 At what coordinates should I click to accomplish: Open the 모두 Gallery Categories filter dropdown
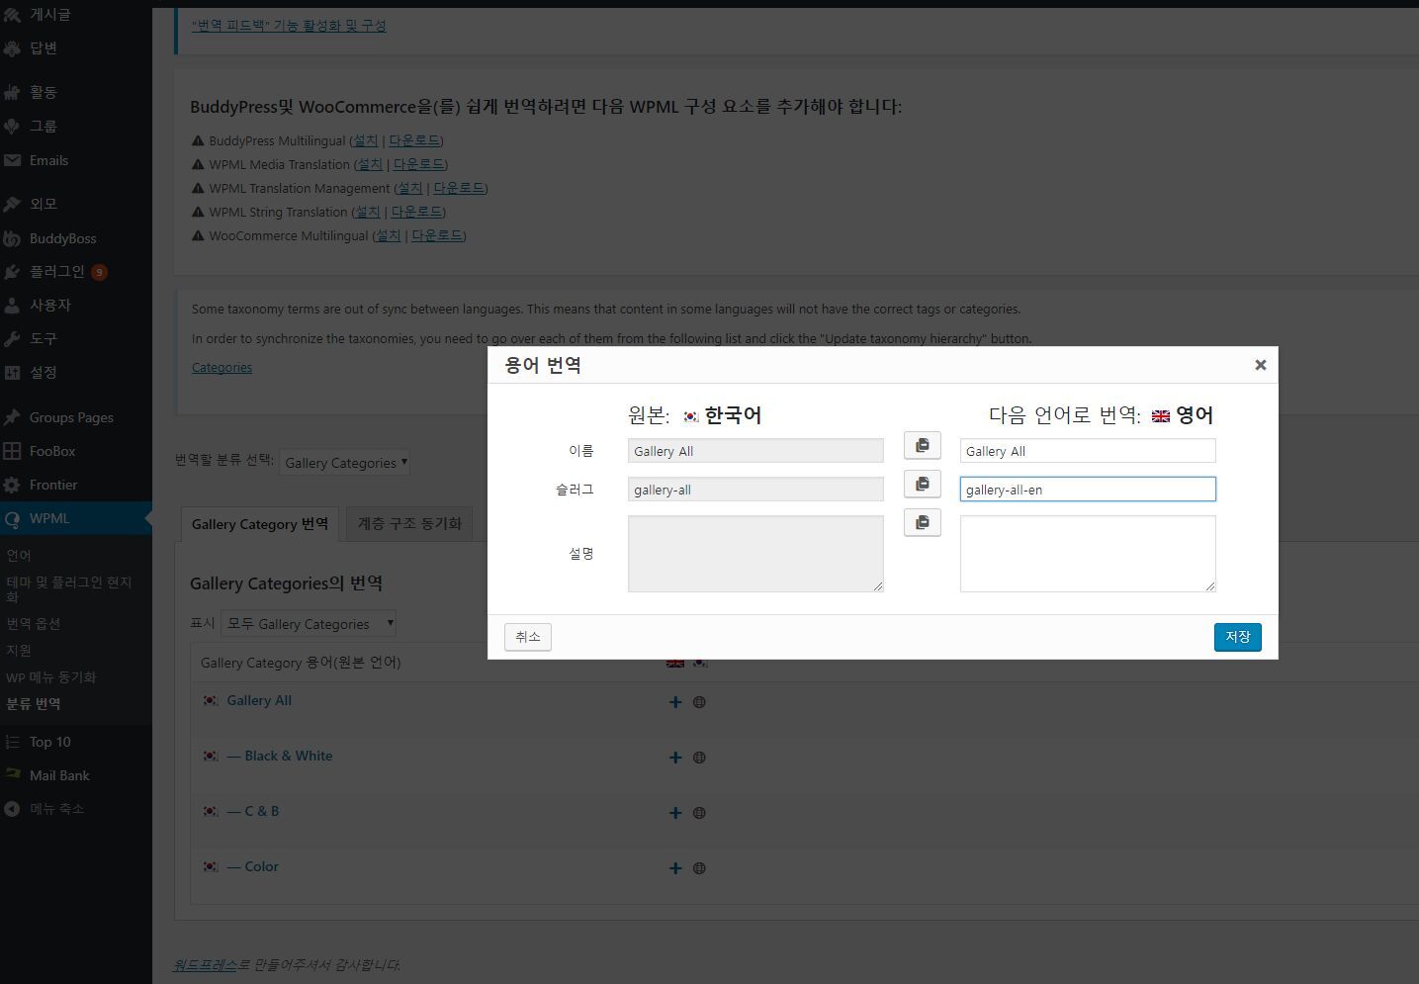(x=309, y=623)
